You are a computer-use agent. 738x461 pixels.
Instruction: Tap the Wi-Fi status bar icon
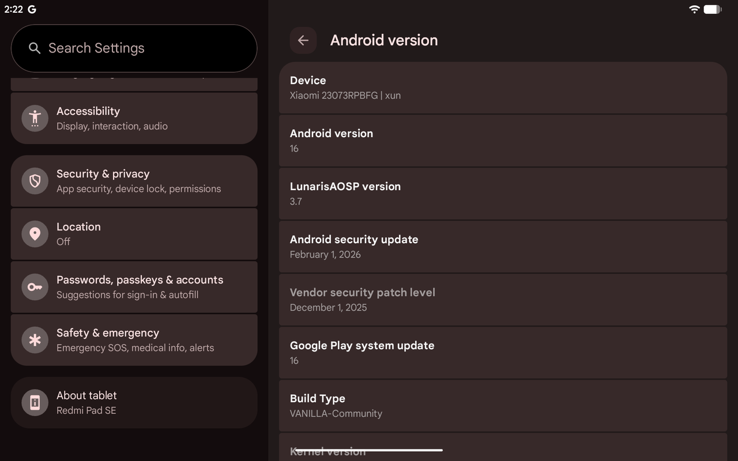[x=694, y=9]
